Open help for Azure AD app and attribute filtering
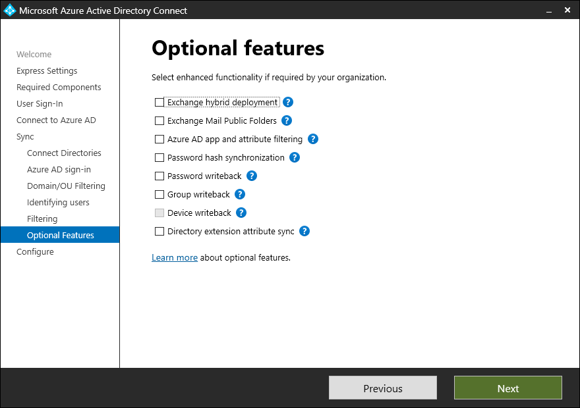Image resolution: width=580 pixels, height=408 pixels. point(312,139)
